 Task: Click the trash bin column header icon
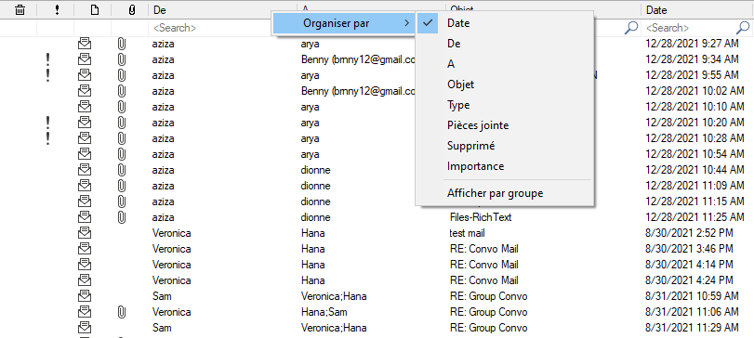[x=20, y=10]
